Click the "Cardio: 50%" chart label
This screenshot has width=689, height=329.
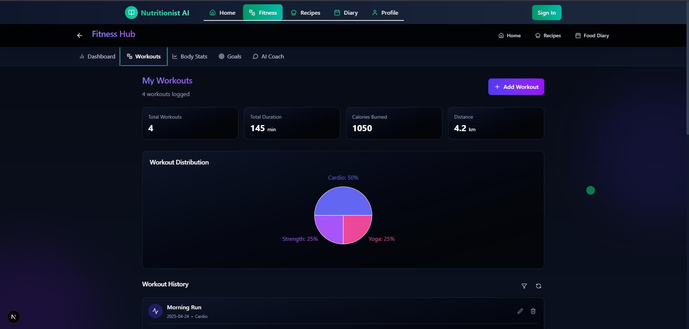click(343, 178)
